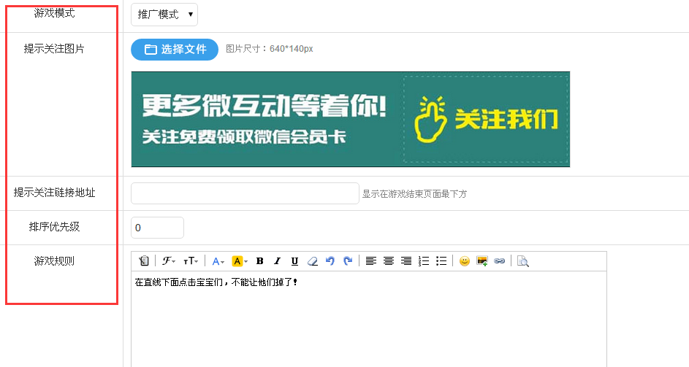The height and width of the screenshot is (367, 689).
Task: Insert an image into the editor
Action: (x=482, y=261)
